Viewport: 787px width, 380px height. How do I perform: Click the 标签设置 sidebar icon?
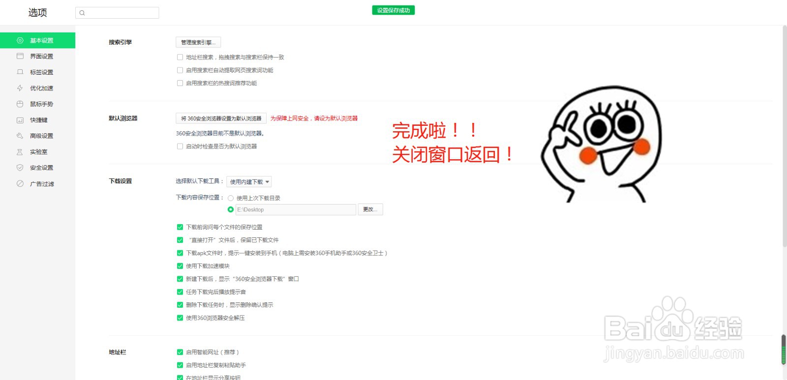[20, 72]
